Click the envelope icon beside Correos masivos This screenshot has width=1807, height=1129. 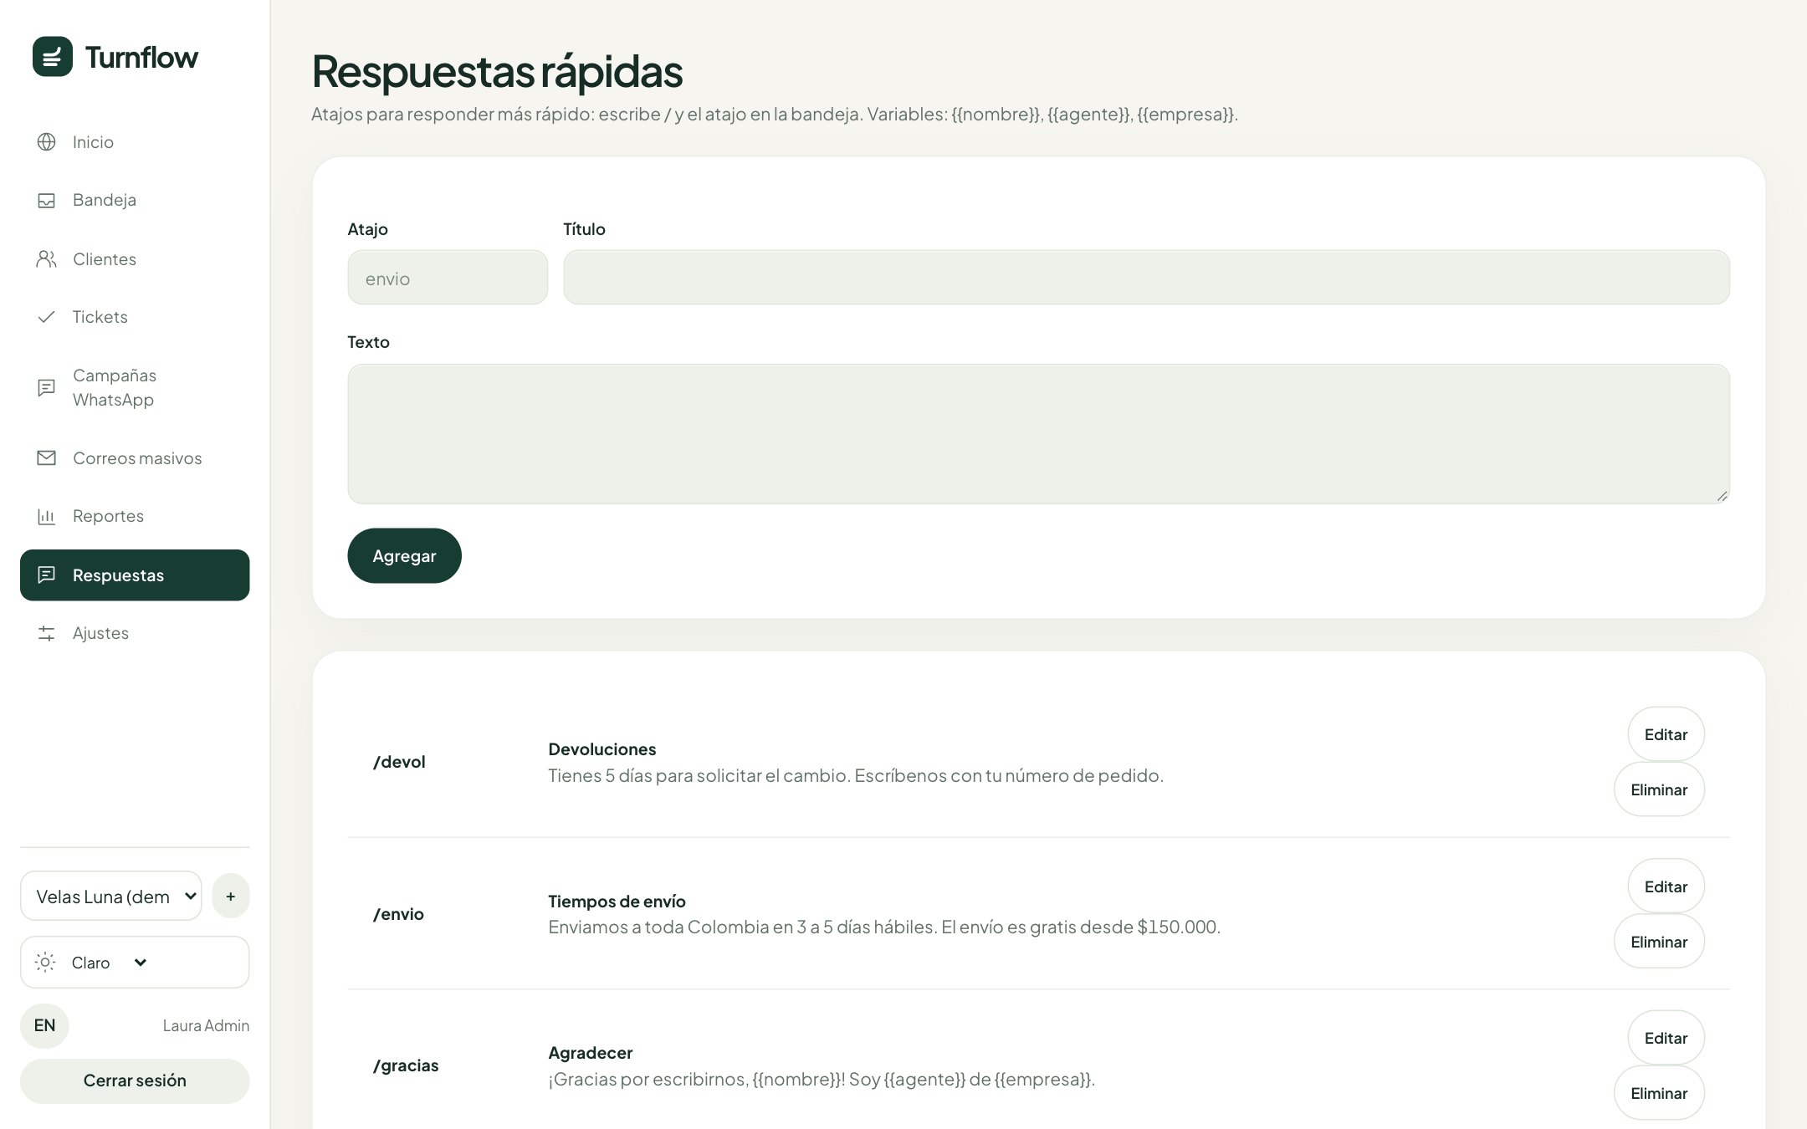pos(47,458)
